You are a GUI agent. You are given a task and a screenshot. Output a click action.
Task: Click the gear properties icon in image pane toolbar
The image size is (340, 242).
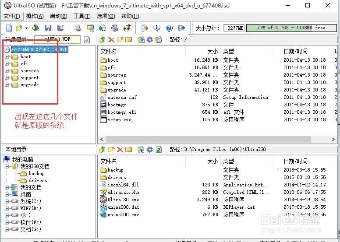(x=149, y=40)
